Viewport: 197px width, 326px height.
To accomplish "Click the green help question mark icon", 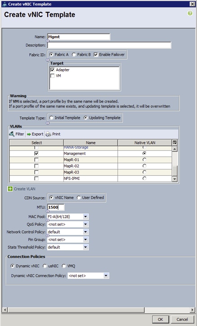I will 190,14.
